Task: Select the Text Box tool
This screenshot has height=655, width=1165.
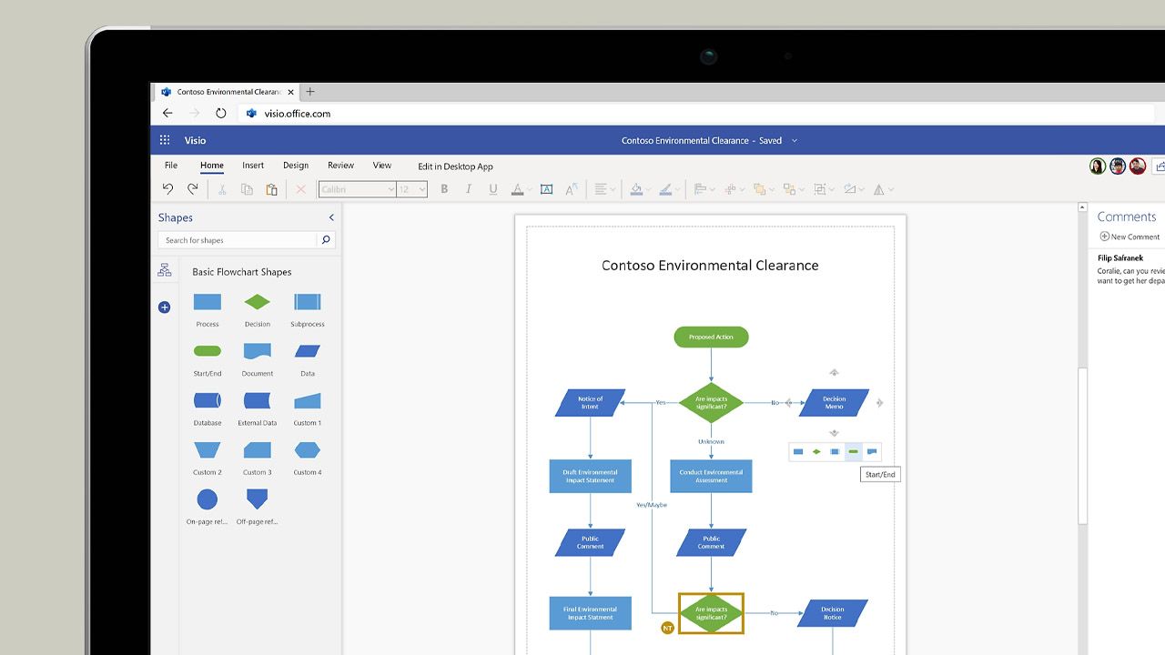Action: point(546,189)
